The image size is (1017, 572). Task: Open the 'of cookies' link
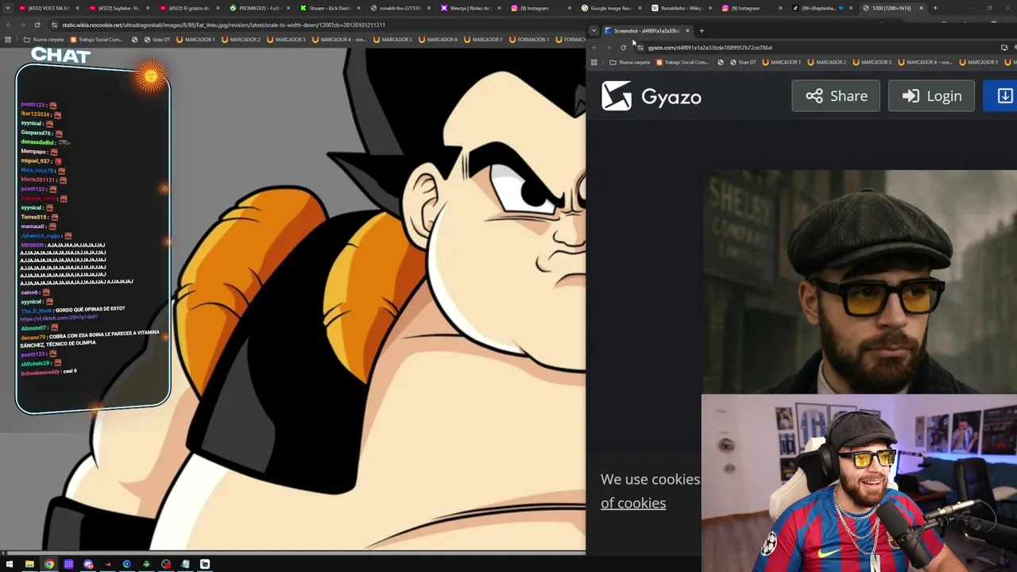633,503
